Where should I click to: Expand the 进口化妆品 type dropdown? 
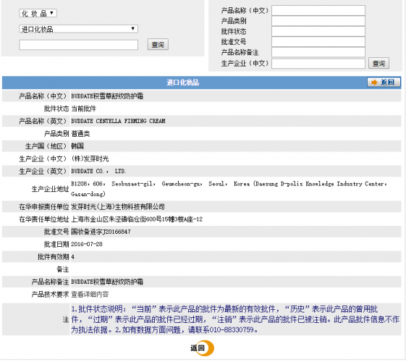click(78, 29)
